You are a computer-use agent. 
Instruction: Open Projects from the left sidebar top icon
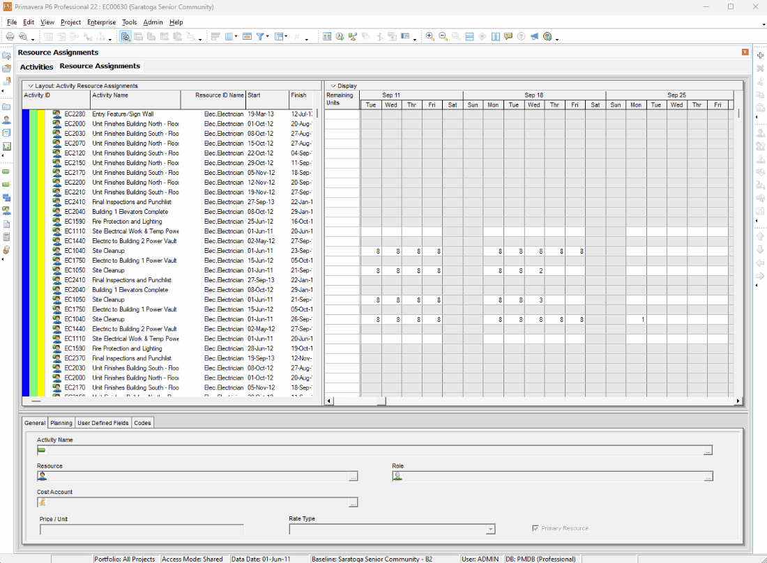6,56
